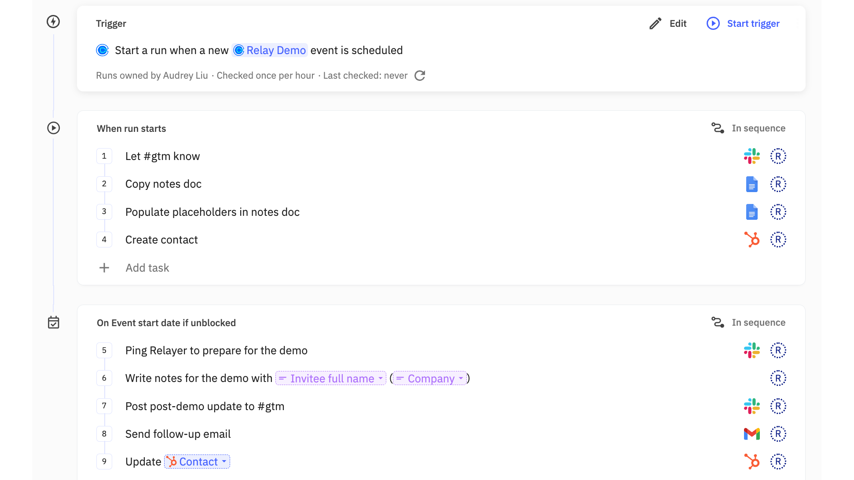The width and height of the screenshot is (854, 480).
Task: Click the Relay Demo event link
Action: click(x=270, y=51)
